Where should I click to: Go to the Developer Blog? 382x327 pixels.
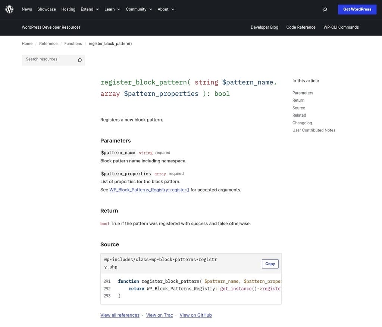(264, 27)
